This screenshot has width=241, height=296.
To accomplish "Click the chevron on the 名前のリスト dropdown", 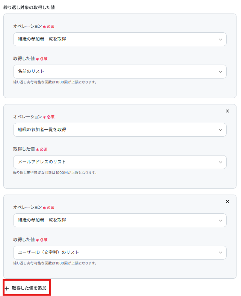I will tap(220, 72).
